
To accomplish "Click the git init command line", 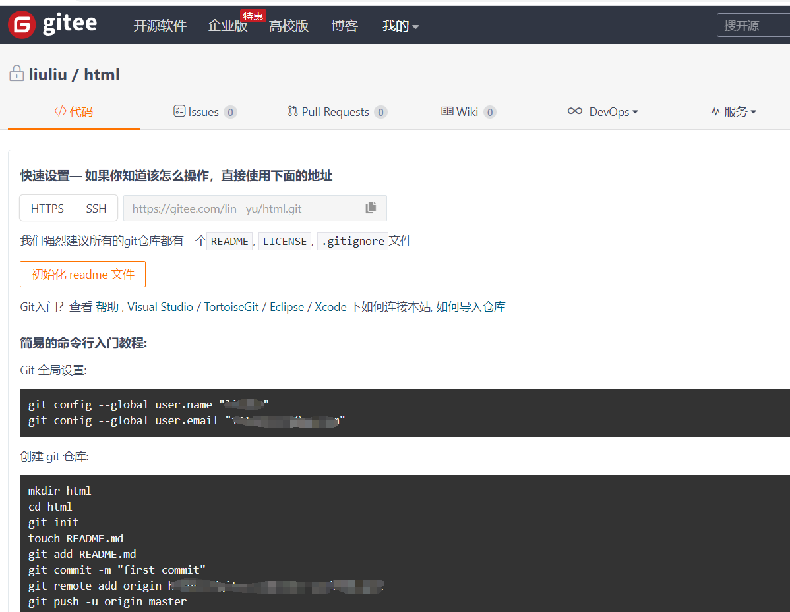I will click(53, 522).
